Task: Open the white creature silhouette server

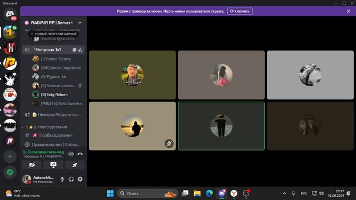Action: click(10, 79)
